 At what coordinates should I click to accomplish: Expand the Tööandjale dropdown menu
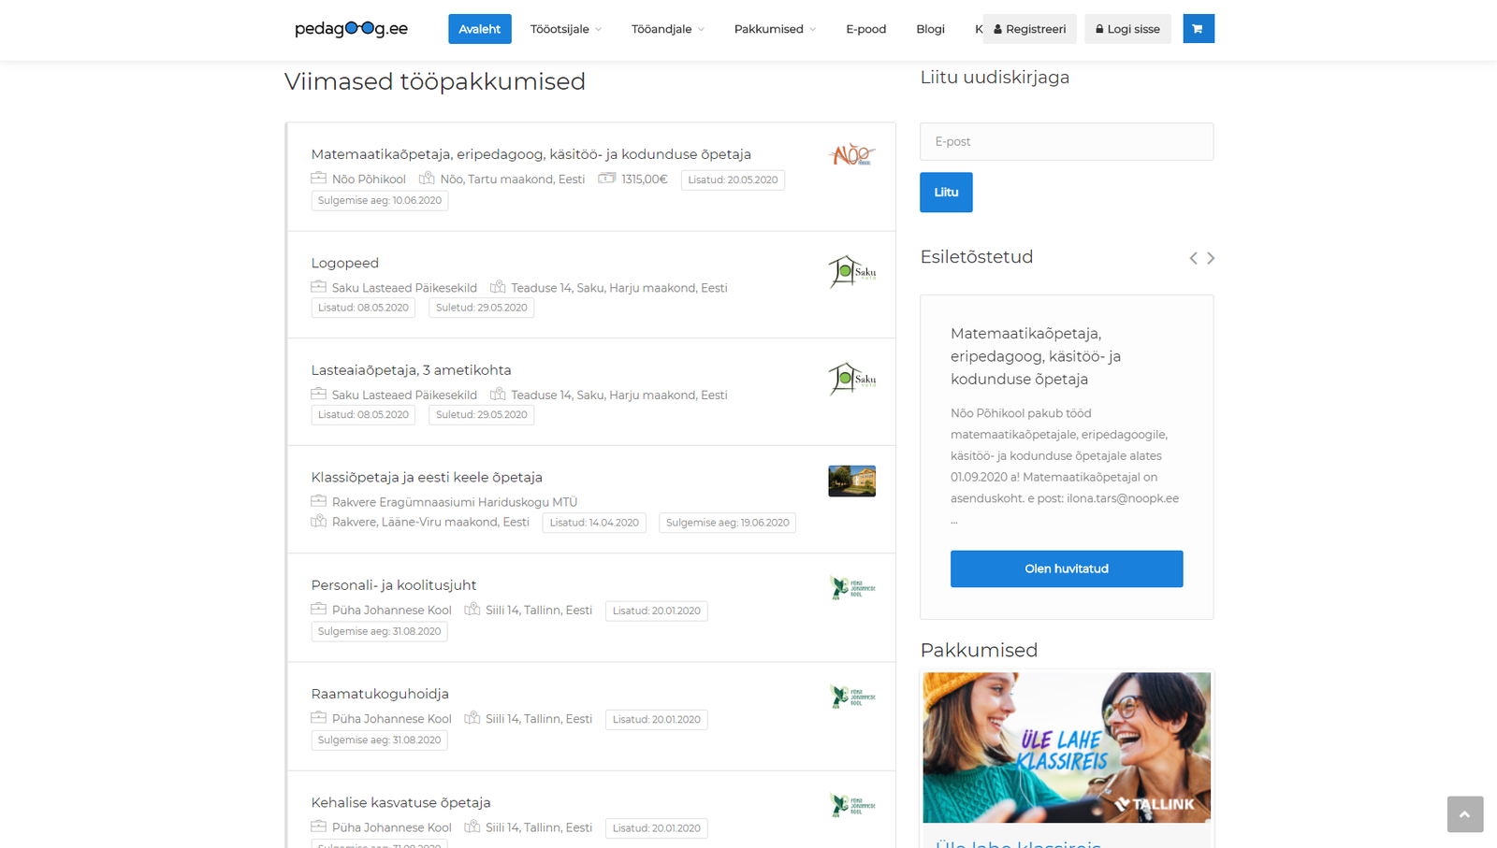[x=667, y=29]
